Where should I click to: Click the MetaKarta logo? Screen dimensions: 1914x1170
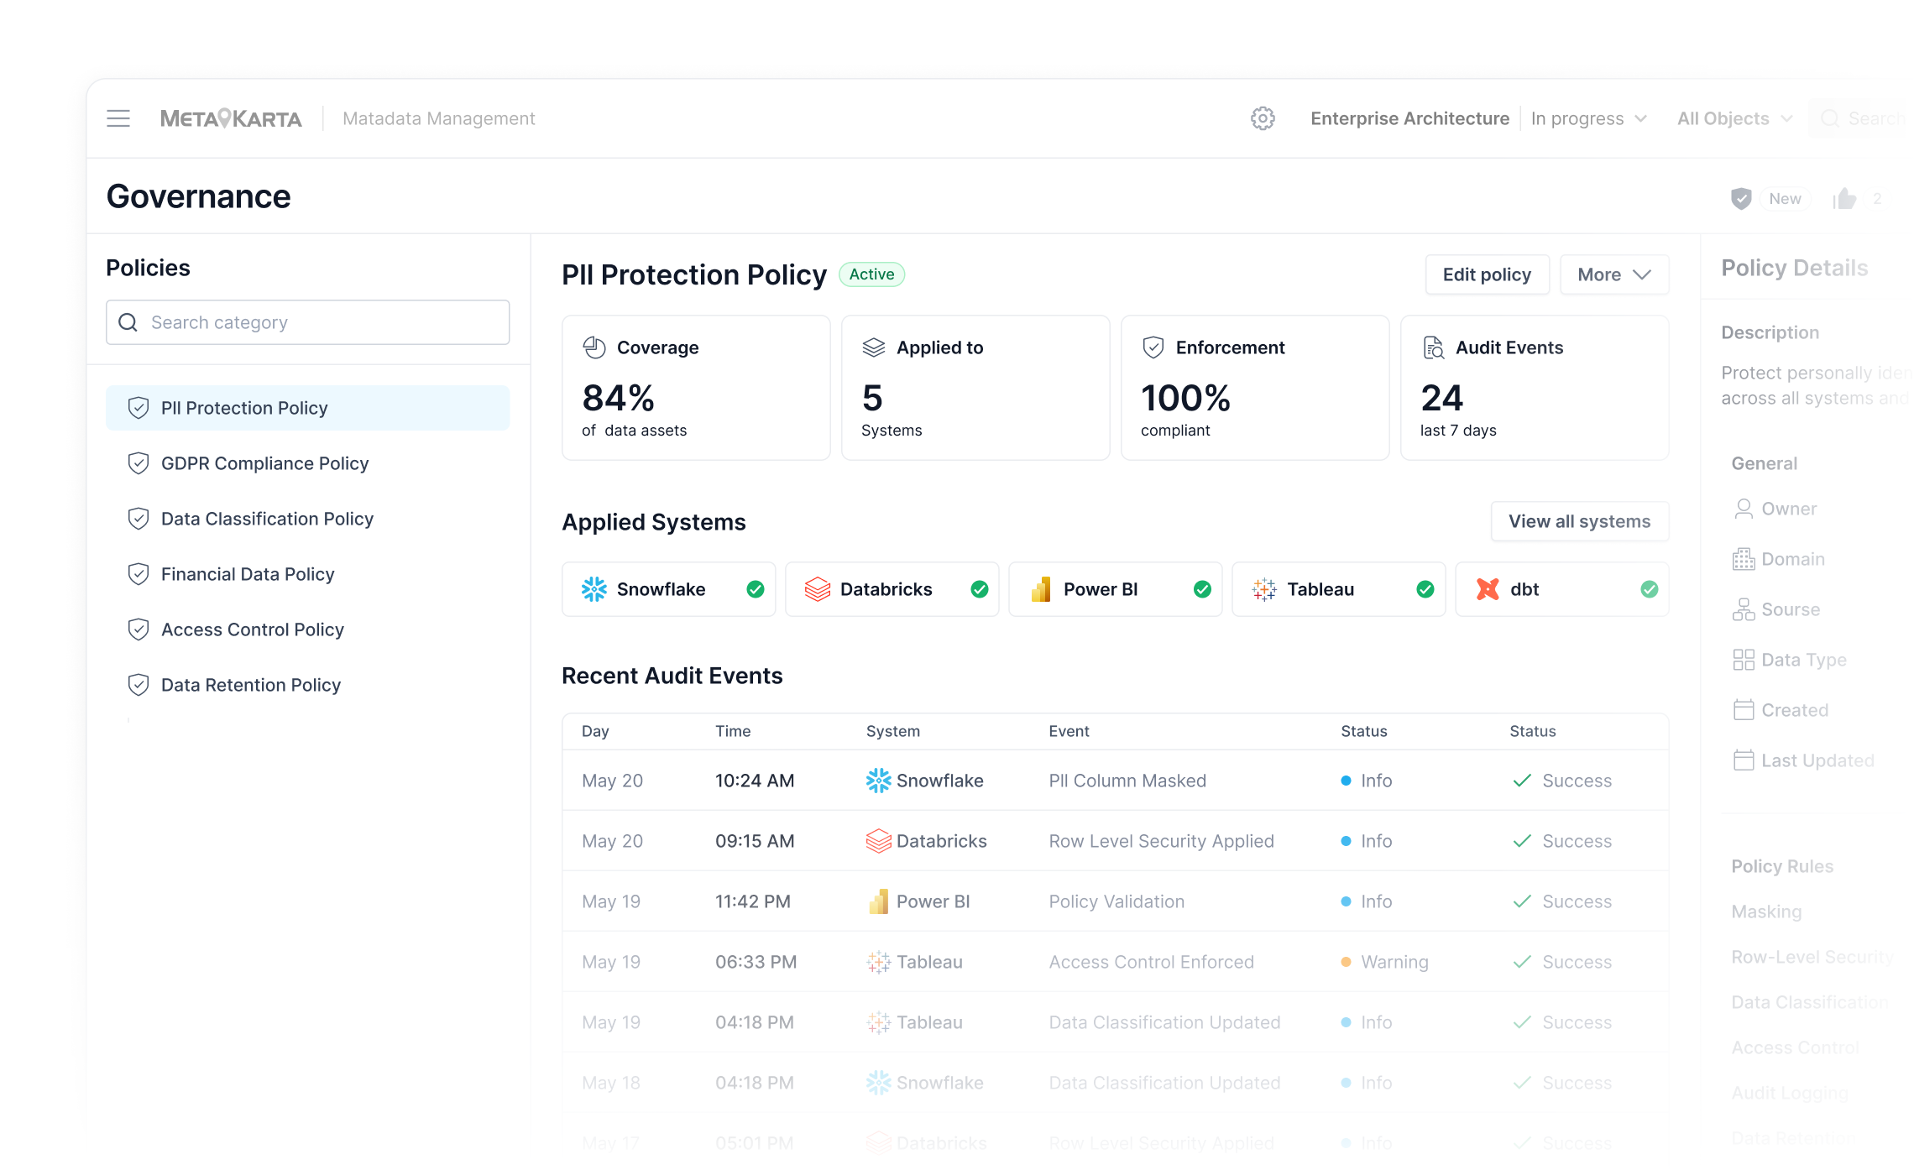[231, 118]
